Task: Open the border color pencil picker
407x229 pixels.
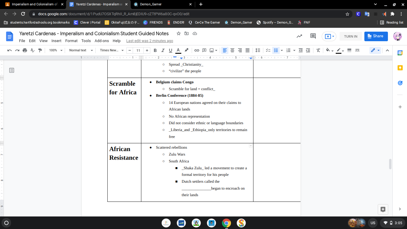Action: 340,50
